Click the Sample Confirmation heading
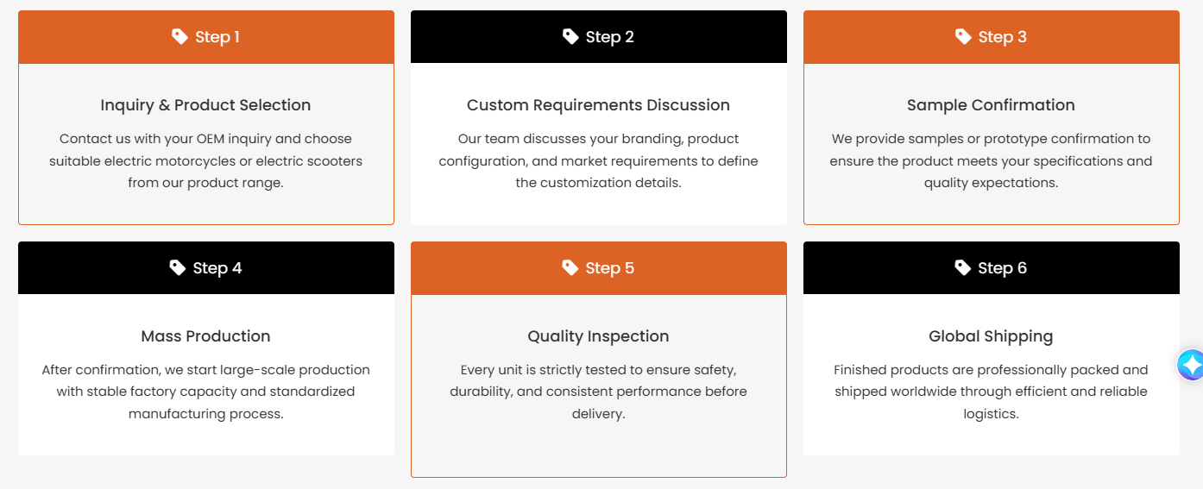Image resolution: width=1203 pixels, height=489 pixels. click(991, 105)
